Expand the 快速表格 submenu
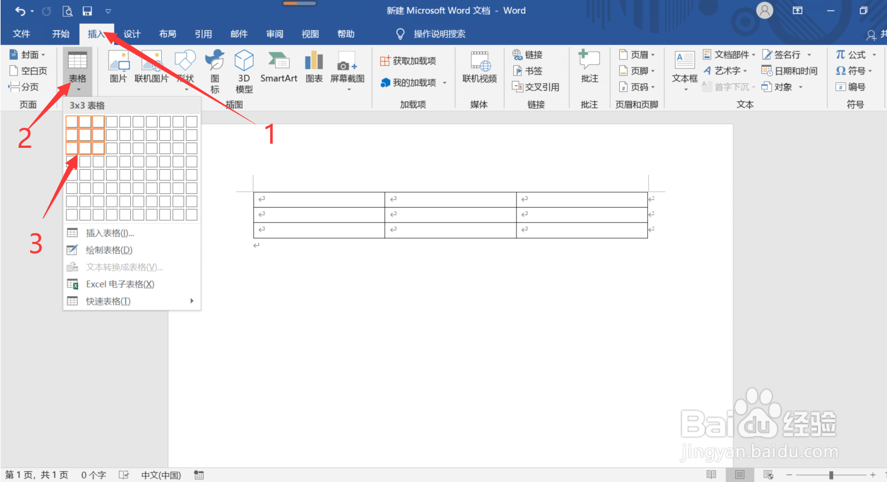Viewport: 887px width, 482px height. [107, 300]
